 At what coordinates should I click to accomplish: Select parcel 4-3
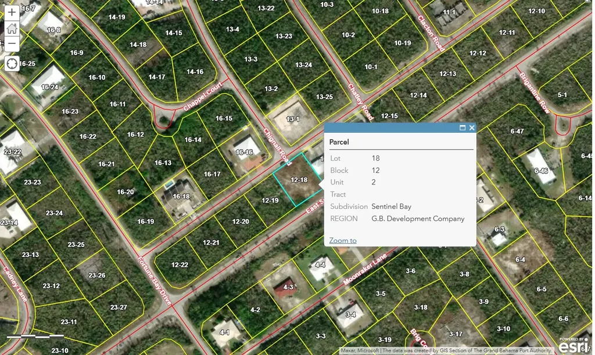click(x=288, y=287)
